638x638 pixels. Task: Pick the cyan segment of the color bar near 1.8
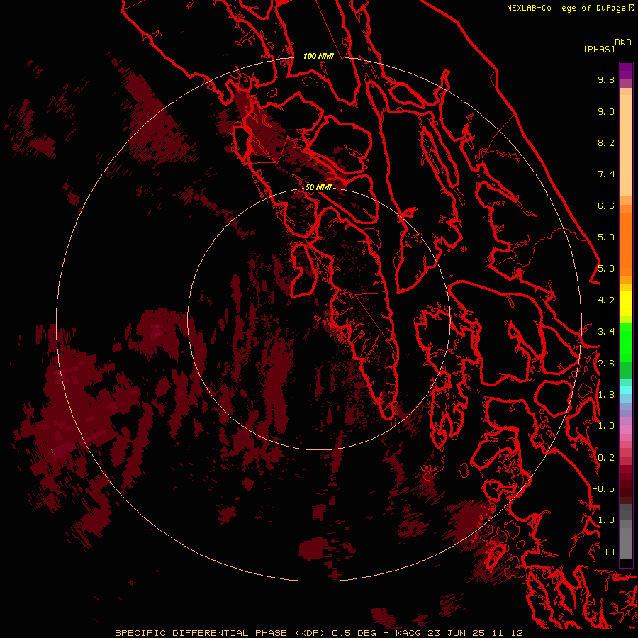pyautogui.click(x=626, y=389)
